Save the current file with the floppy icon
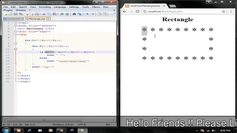 point(16,14)
